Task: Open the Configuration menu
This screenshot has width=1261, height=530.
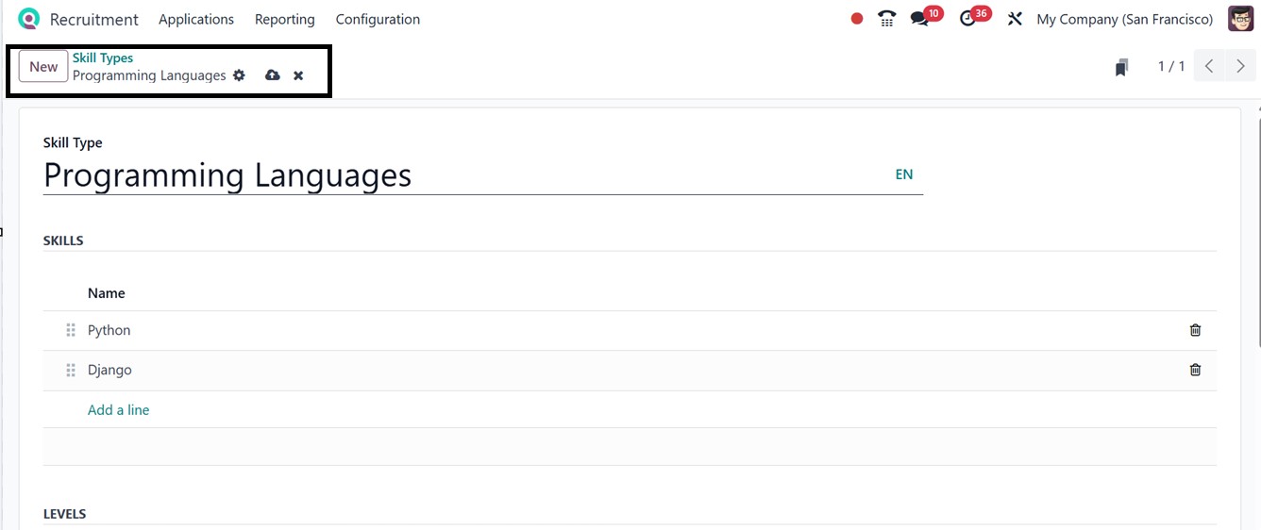Action: [x=378, y=19]
